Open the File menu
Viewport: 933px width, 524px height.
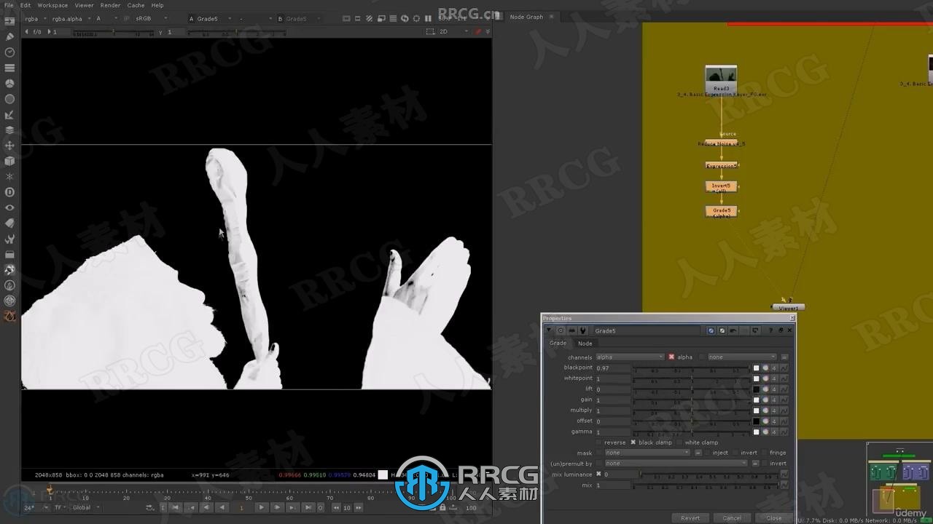coord(9,5)
